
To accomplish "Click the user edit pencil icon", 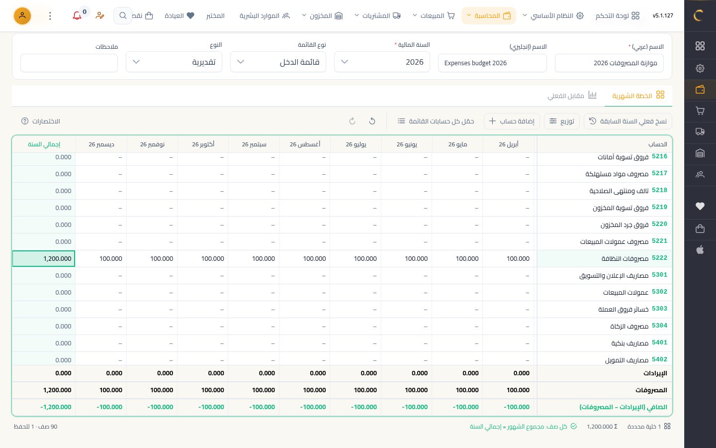I will (x=100, y=15).
